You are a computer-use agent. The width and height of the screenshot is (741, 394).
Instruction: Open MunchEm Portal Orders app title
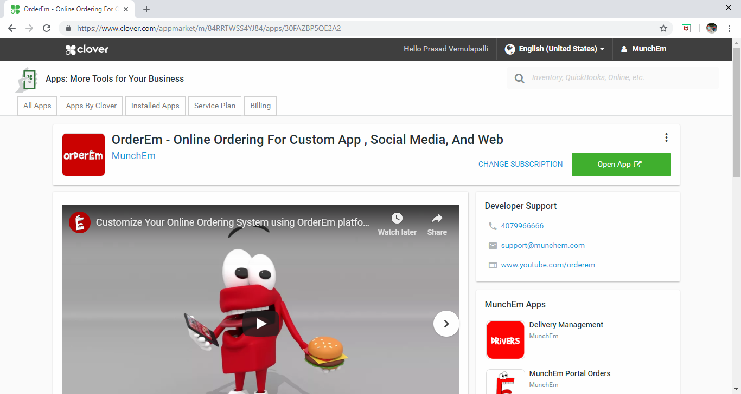570,374
